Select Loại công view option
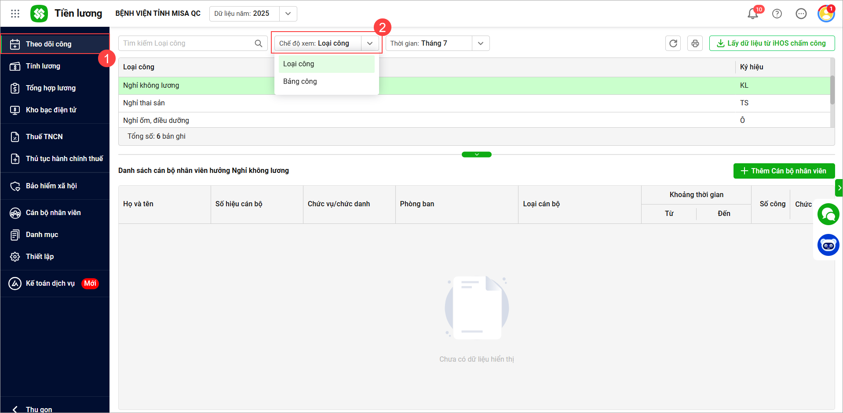The image size is (843, 413). pyautogui.click(x=327, y=64)
